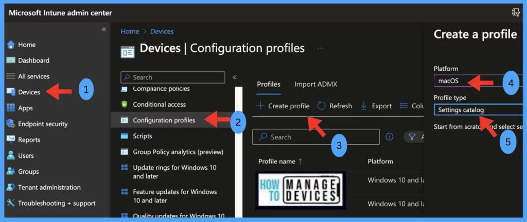Click the plus icon of Create profile
The height and width of the screenshot is (222, 527).
coord(260,106)
